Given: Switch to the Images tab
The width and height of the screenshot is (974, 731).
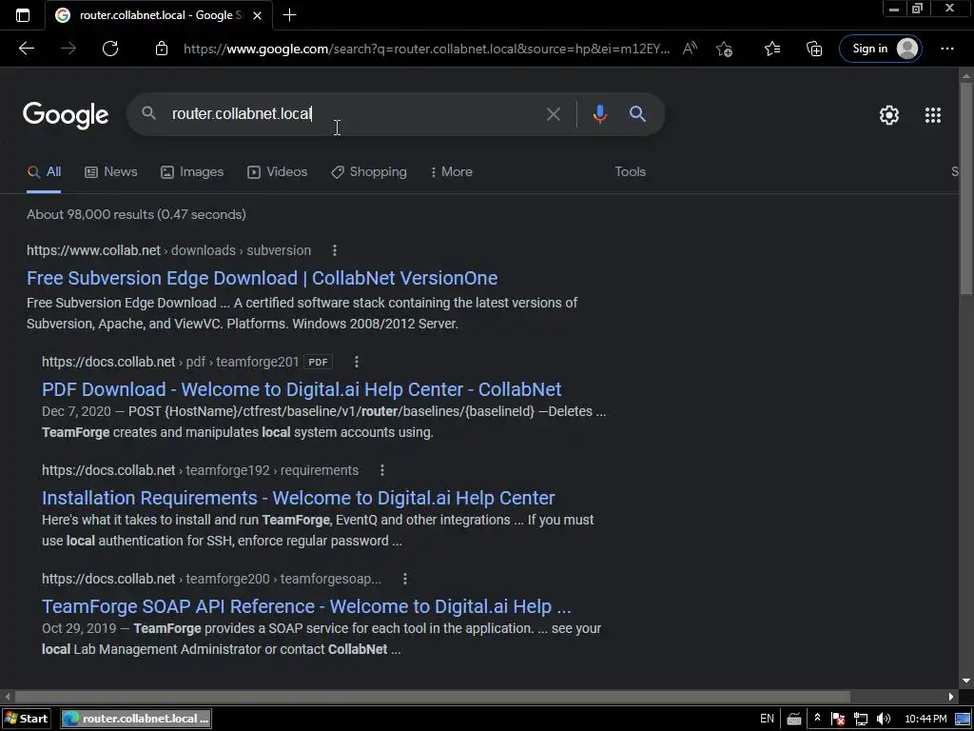Looking at the screenshot, I should coord(192,172).
